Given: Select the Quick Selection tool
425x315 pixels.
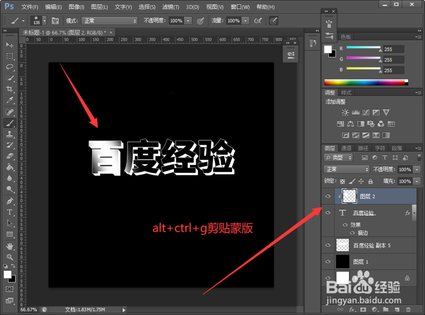Looking at the screenshot, I should point(10,78).
